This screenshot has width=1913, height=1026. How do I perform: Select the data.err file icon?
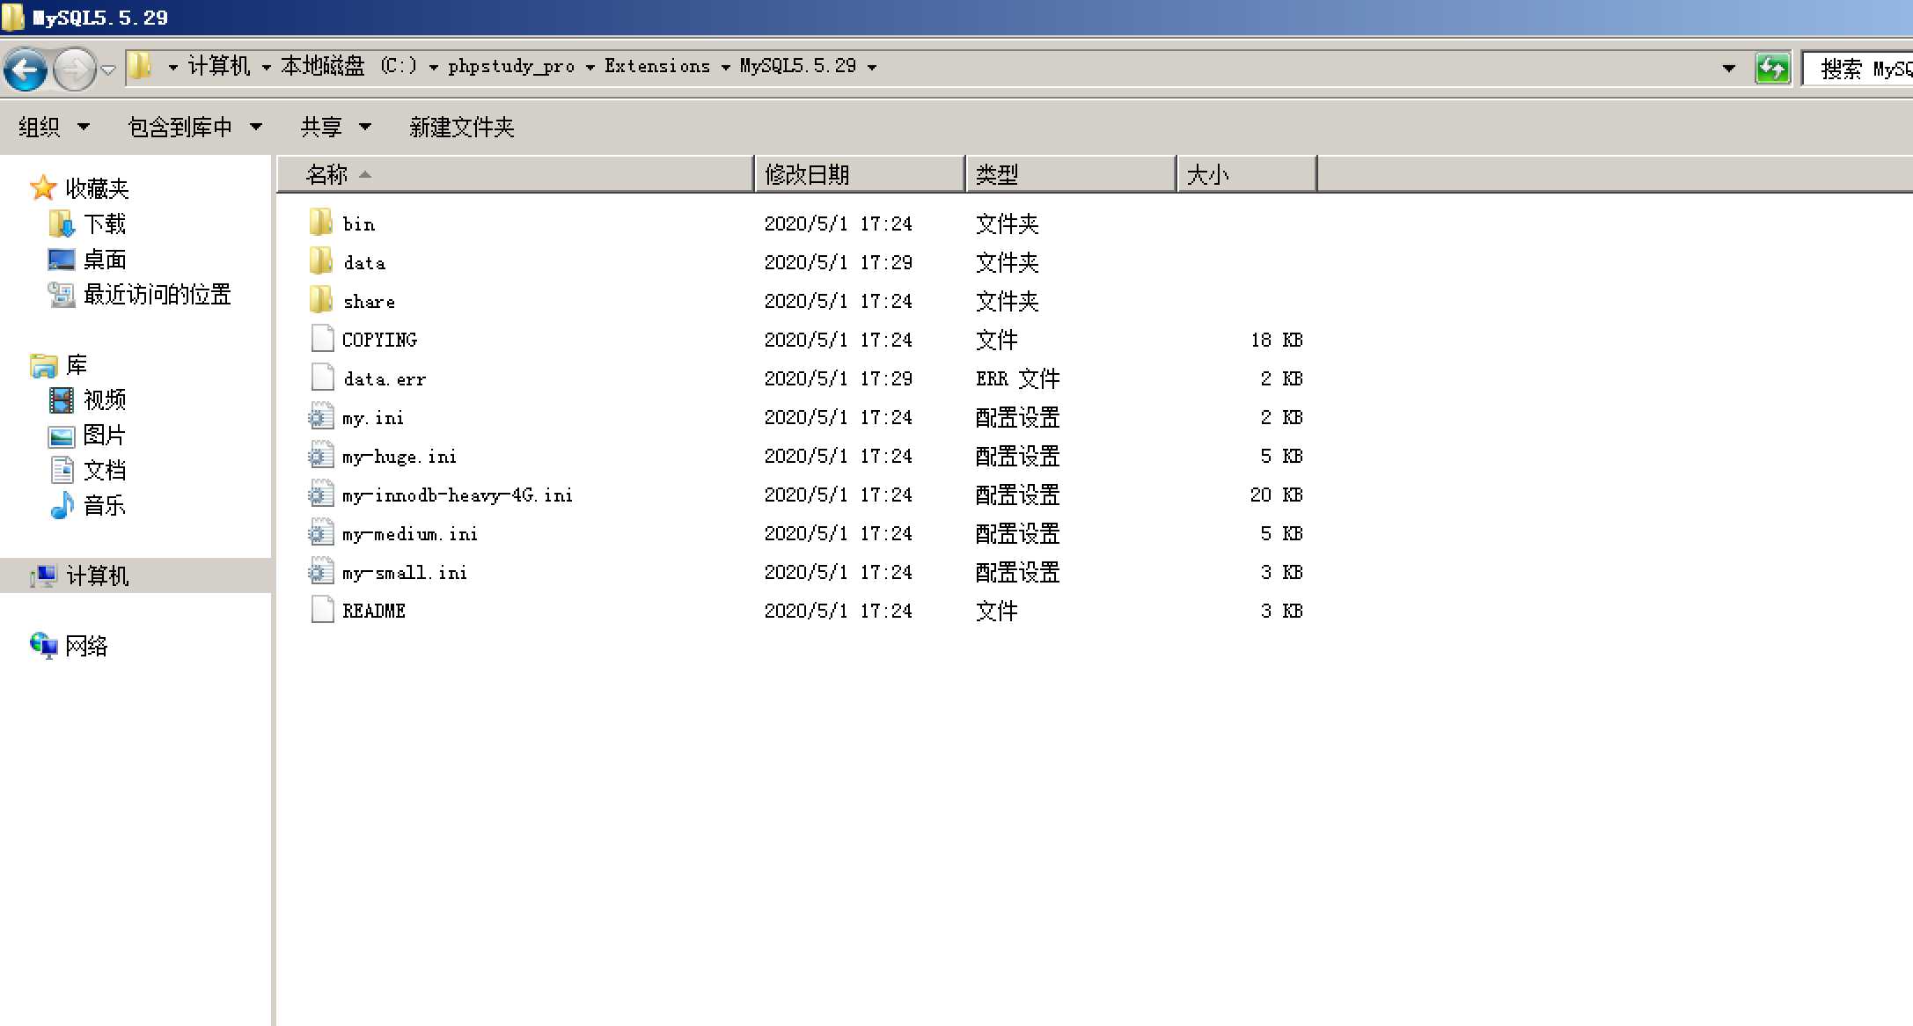tap(322, 377)
